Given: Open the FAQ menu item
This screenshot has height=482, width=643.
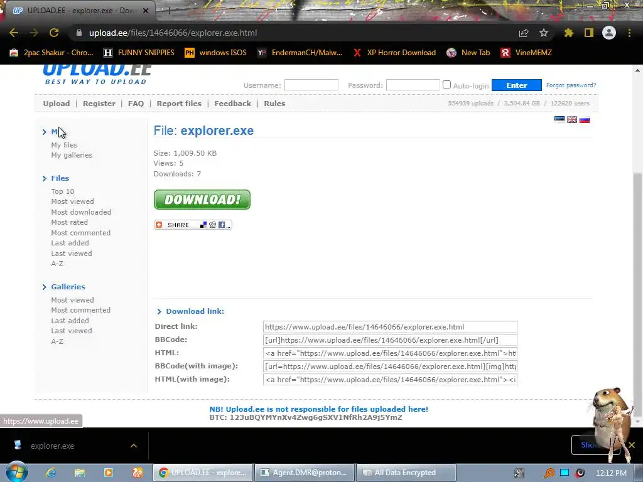Looking at the screenshot, I should click(136, 104).
